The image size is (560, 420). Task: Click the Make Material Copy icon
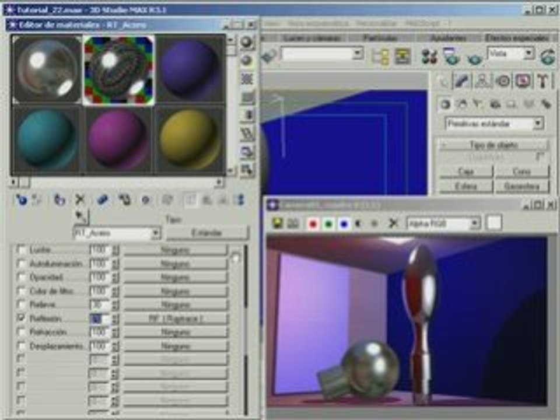point(103,199)
